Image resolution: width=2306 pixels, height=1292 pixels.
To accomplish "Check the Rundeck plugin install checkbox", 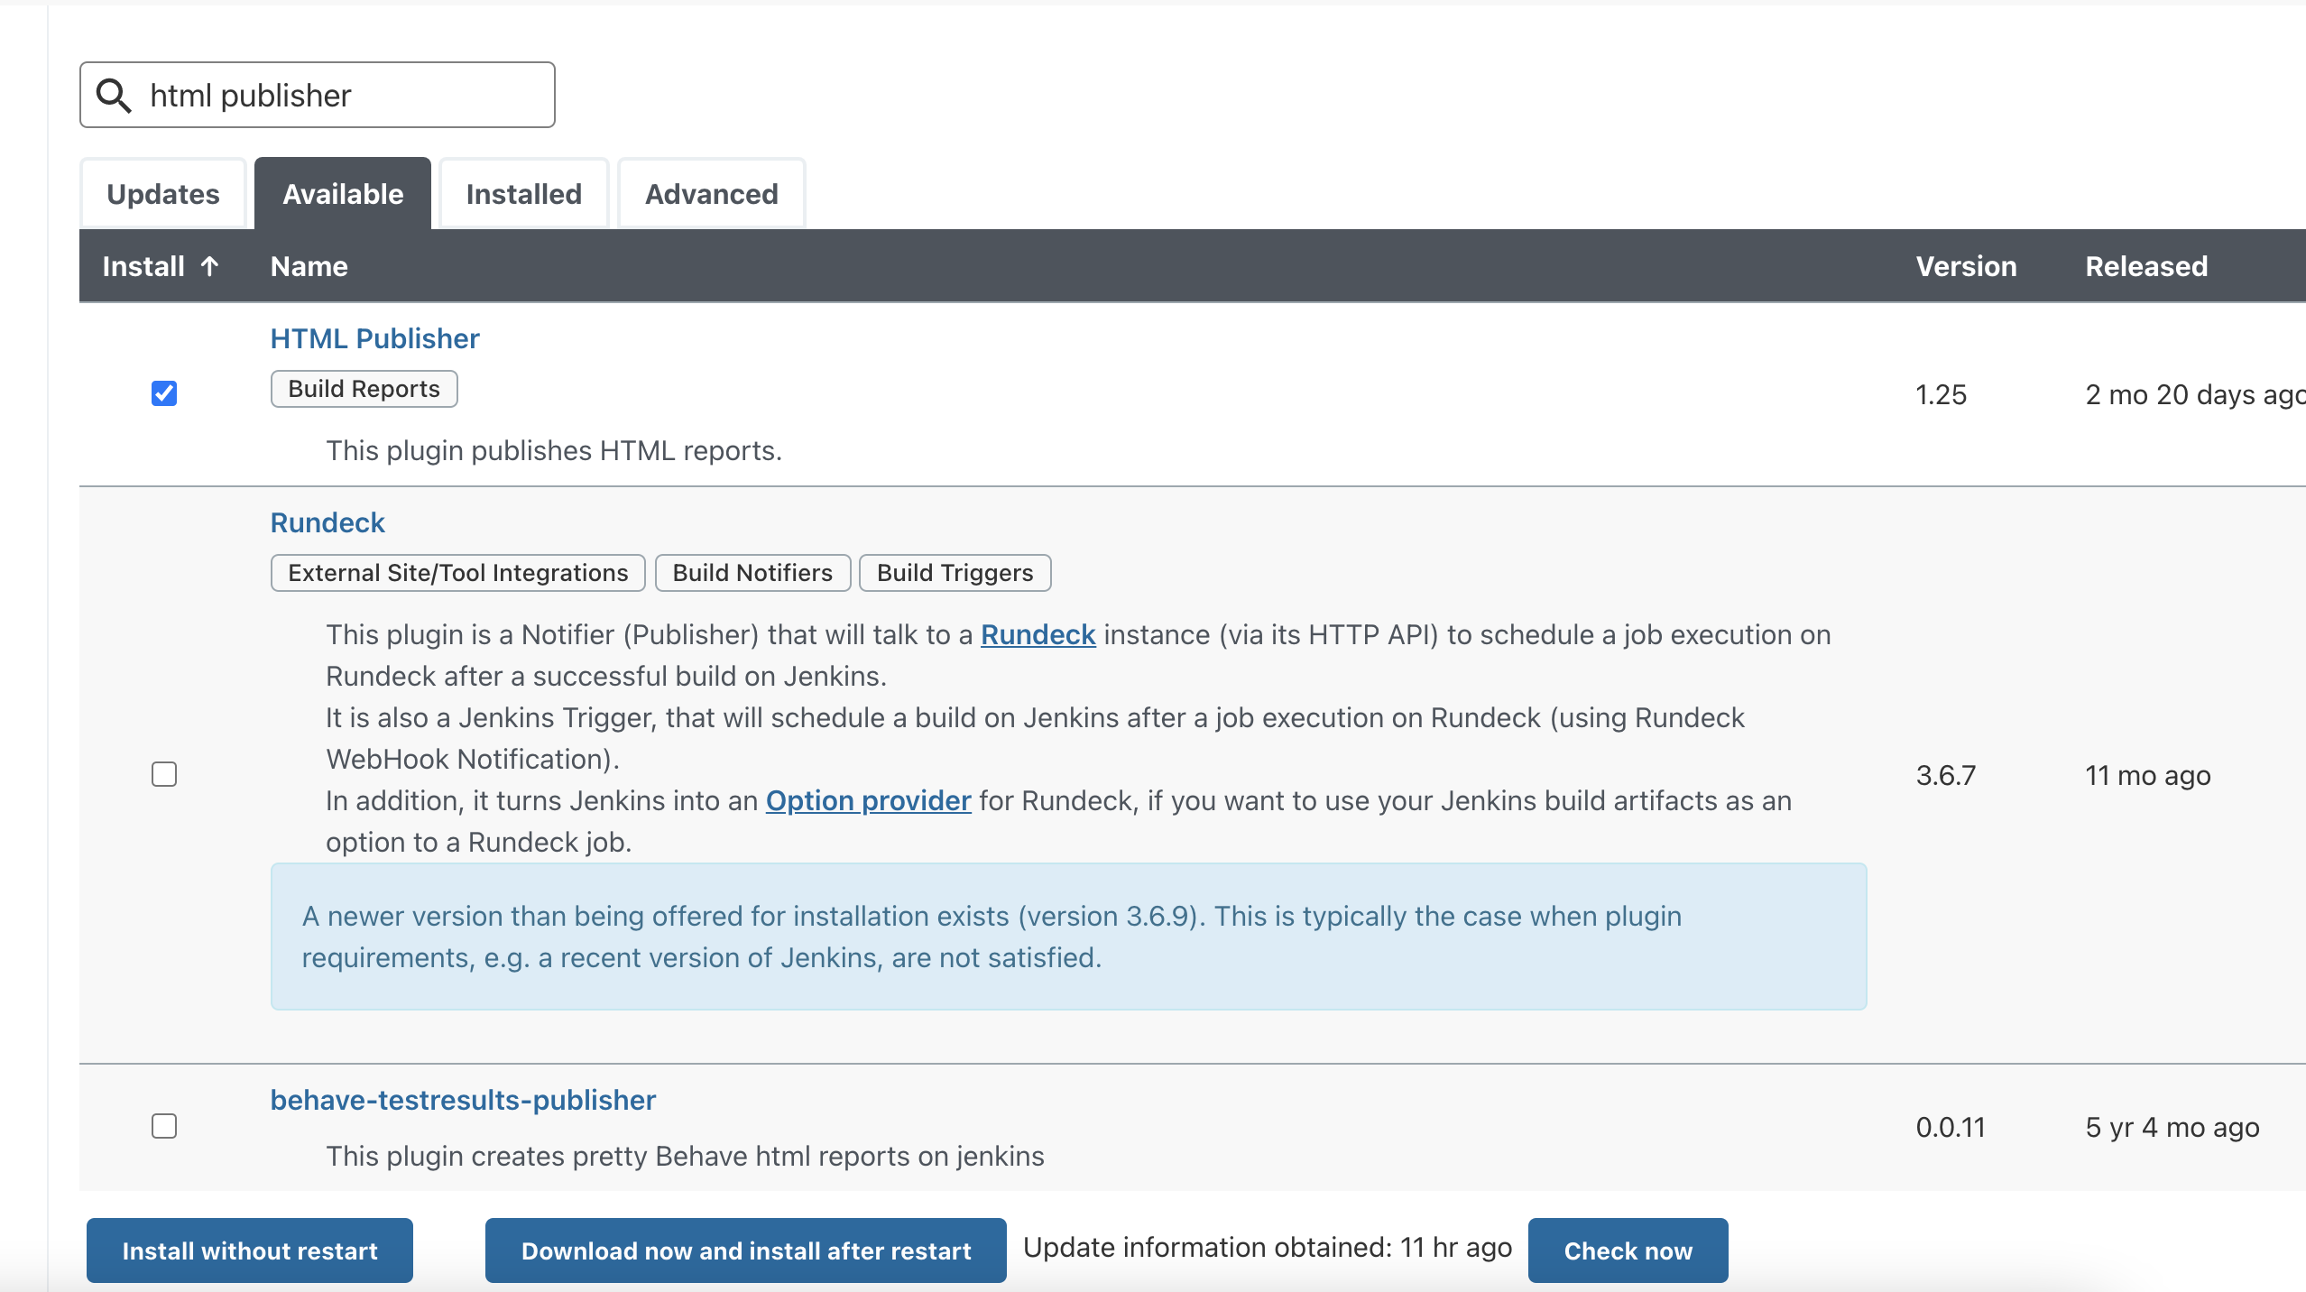I will [x=164, y=774].
